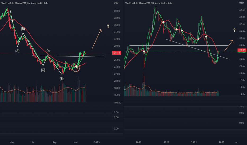
Task: Click the question mark on the 3D chart
Action: point(234,30)
